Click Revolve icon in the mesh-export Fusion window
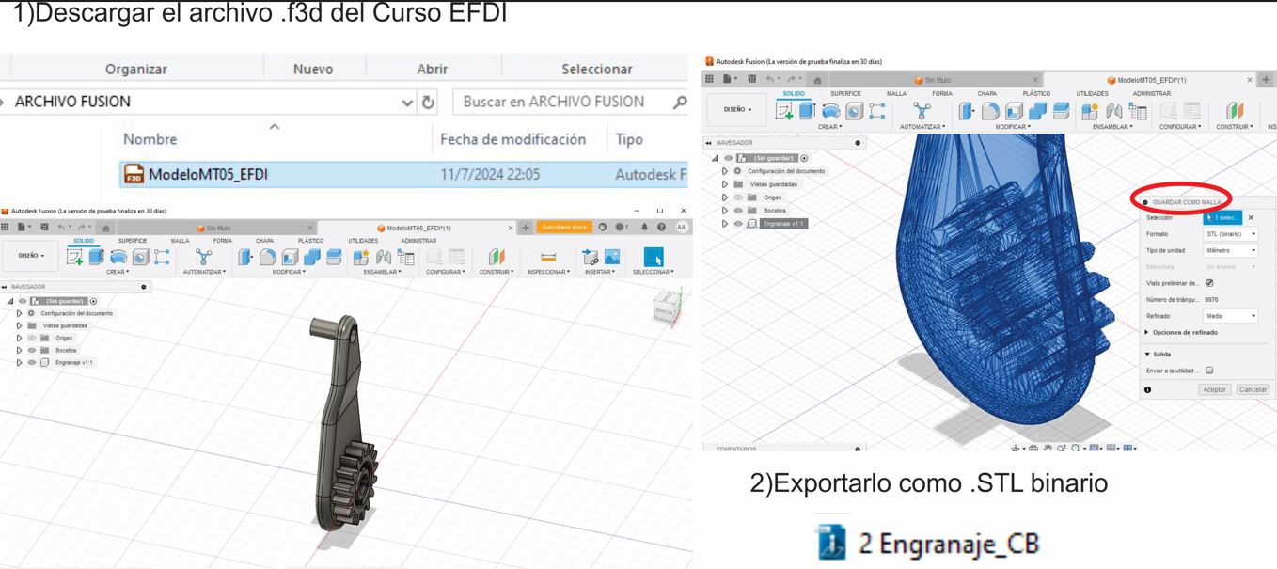This screenshot has width=1277, height=569. (830, 111)
